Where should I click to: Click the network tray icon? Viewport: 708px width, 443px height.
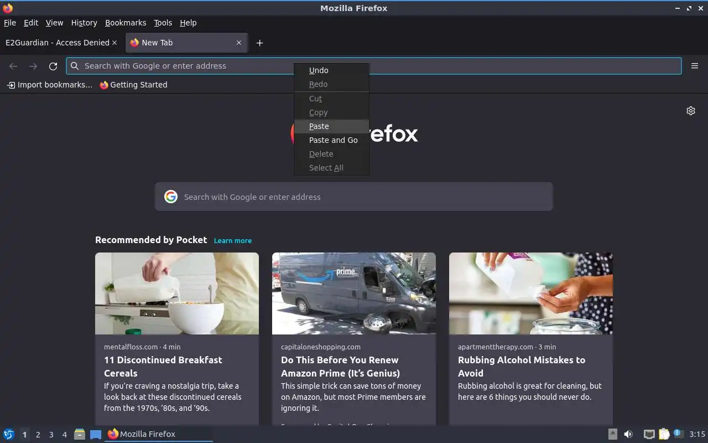[649, 434]
